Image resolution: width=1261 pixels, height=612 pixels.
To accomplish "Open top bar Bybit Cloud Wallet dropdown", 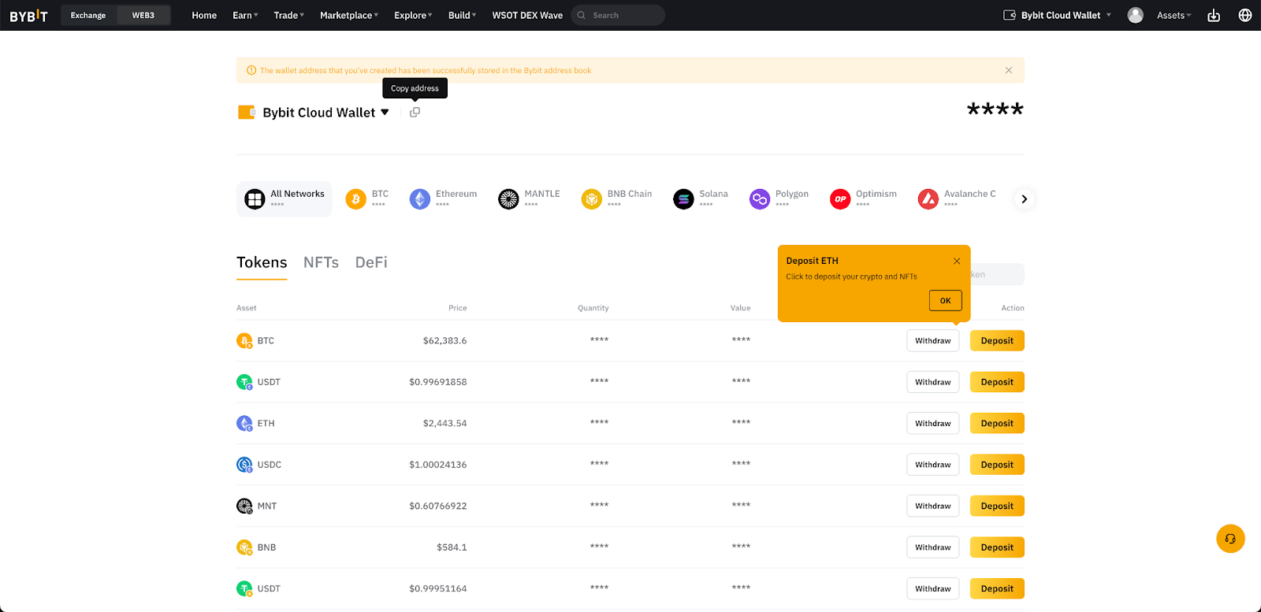I will click(x=1058, y=15).
